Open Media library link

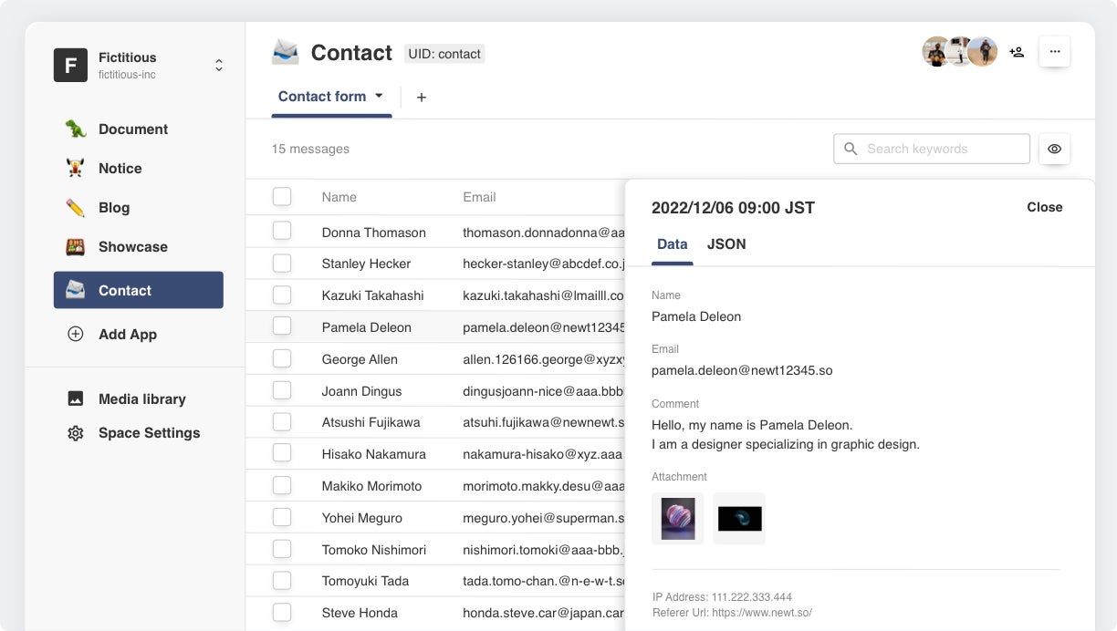point(142,398)
